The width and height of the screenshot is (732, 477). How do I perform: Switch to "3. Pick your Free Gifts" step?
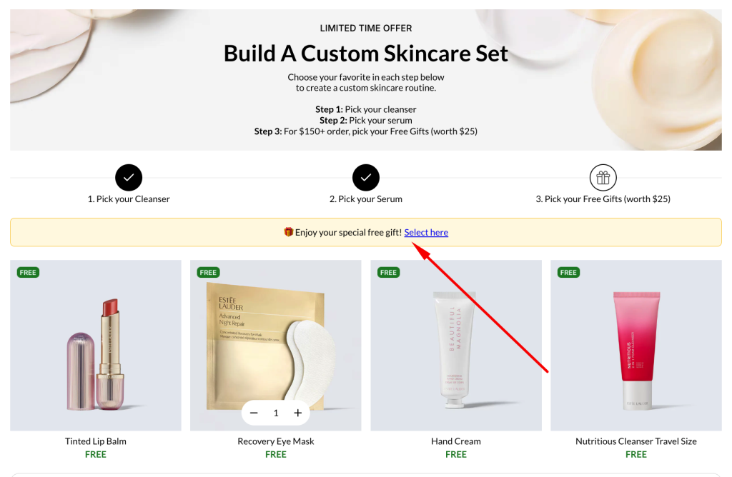coord(603,199)
